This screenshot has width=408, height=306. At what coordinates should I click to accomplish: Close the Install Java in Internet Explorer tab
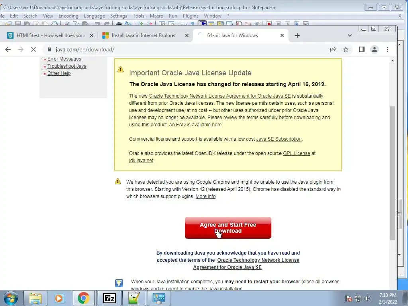point(187,35)
